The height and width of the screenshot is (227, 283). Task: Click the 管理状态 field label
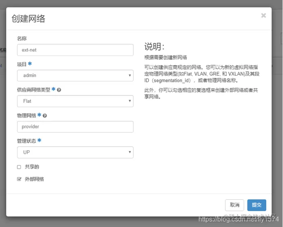click(x=27, y=141)
